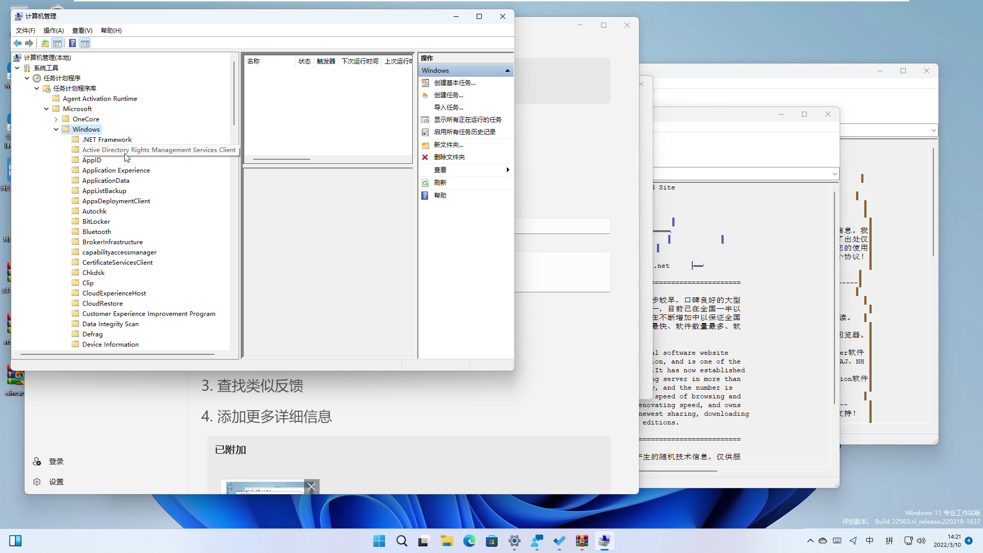This screenshot has width=983, height=553.
Task: Click the horizontal scrollbar under the task list
Action: point(282,160)
